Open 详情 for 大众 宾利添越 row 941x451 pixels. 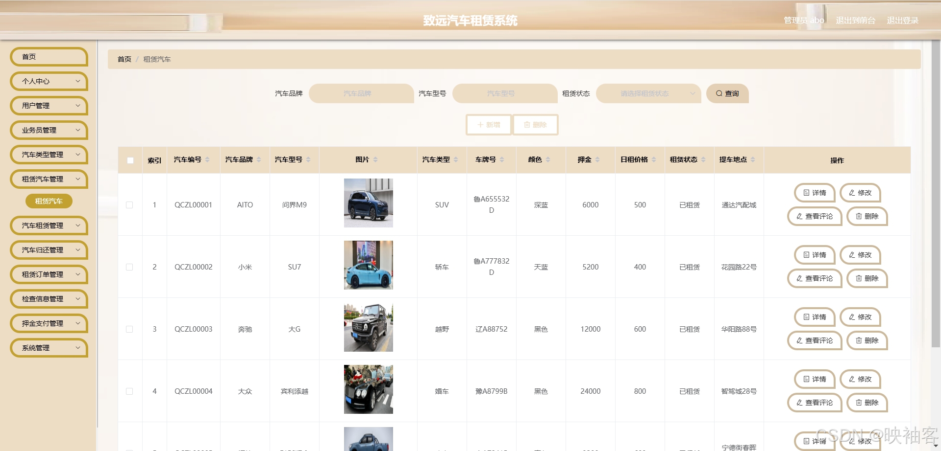(x=815, y=379)
